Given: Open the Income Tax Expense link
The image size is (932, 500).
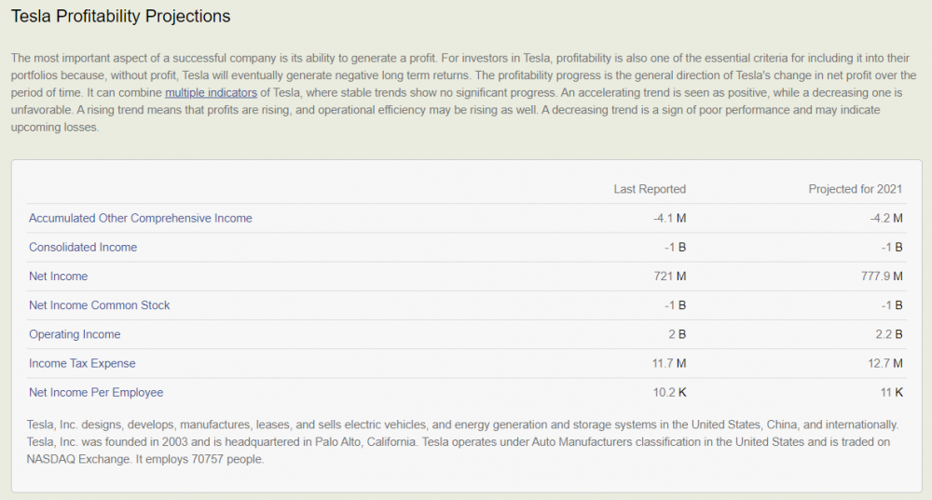Looking at the screenshot, I should coord(82,363).
